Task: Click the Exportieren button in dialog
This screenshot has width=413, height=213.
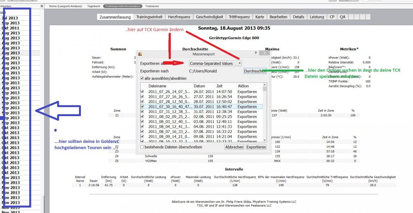Action: click(x=256, y=147)
